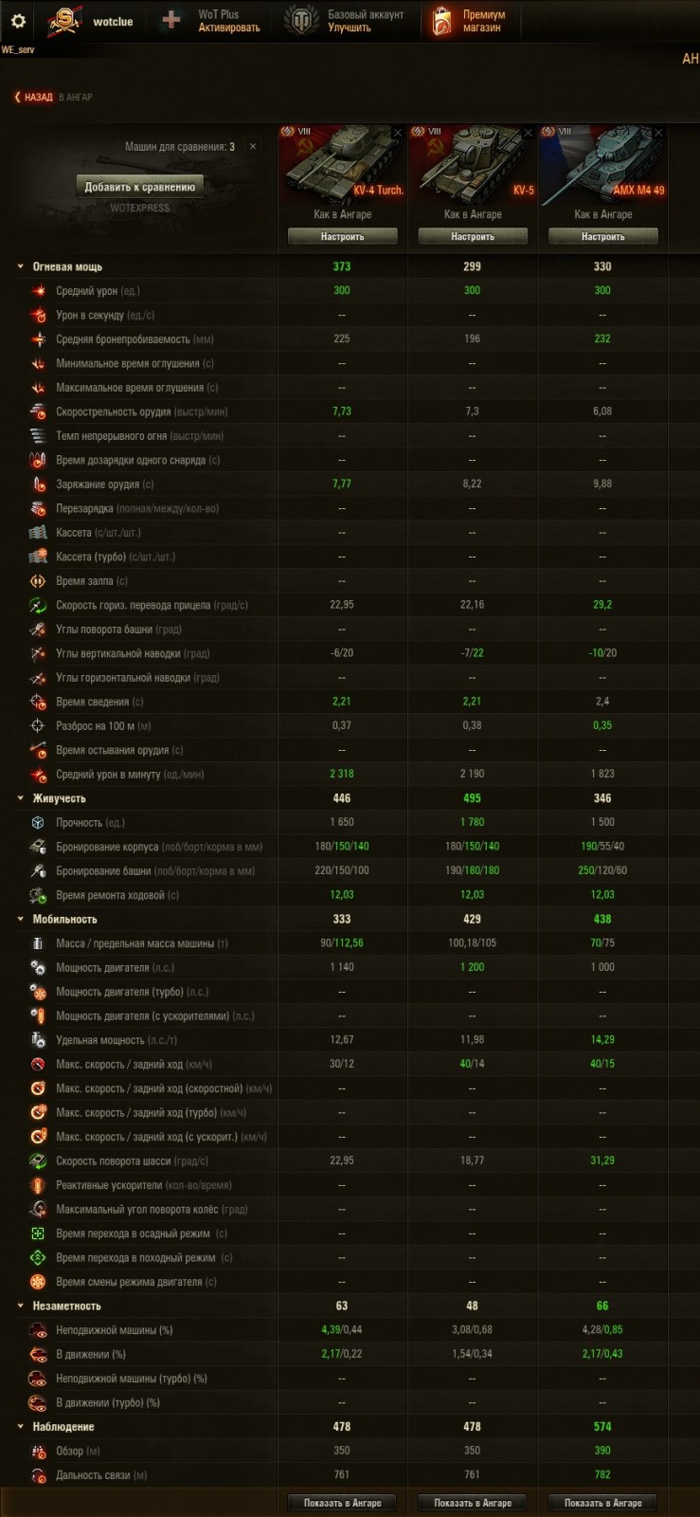Click the Скорострельность орудия icon

point(38,411)
